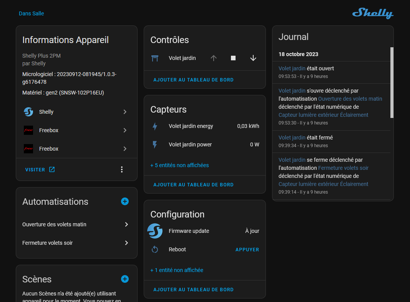Image resolution: width=410 pixels, height=302 pixels.
Task: Stop the Volet jardin shutter
Action: pyautogui.click(x=233, y=58)
